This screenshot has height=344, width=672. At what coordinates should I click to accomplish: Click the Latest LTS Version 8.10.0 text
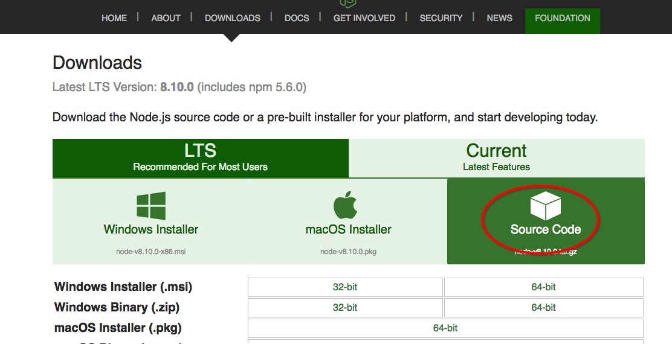179,88
